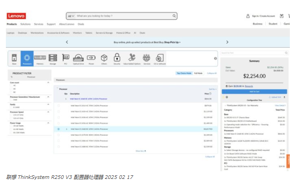
Task: Click the account user icon
Action: (x=248, y=16)
